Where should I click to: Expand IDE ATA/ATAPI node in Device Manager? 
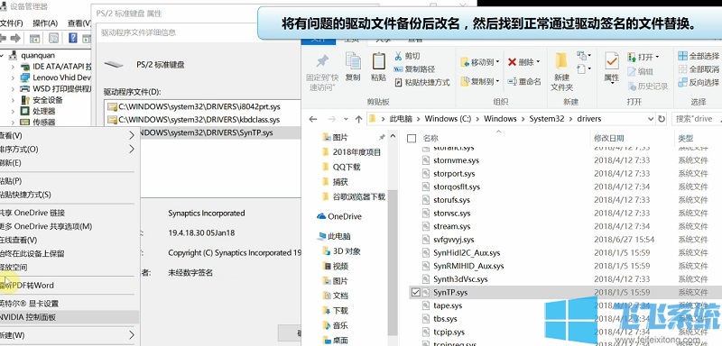point(13,67)
